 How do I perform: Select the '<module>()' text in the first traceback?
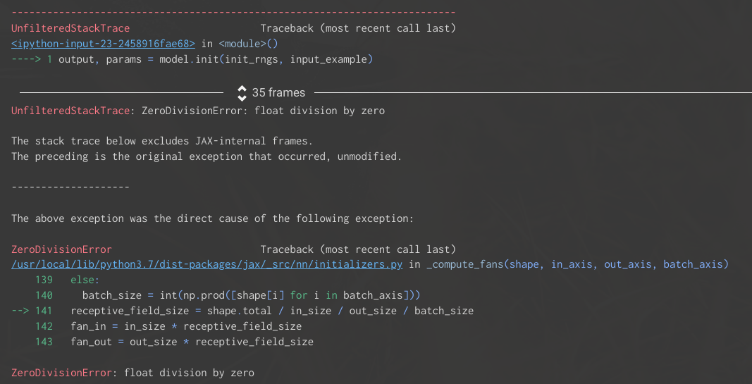coord(248,44)
